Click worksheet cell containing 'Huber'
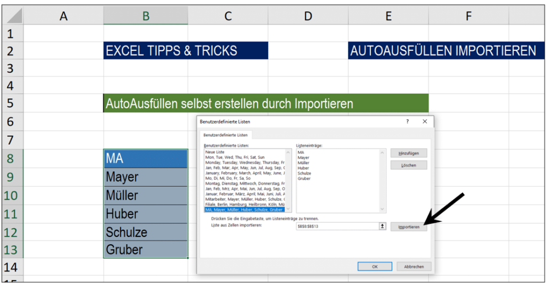This screenshot has width=548, height=287. pyautogui.click(x=146, y=214)
